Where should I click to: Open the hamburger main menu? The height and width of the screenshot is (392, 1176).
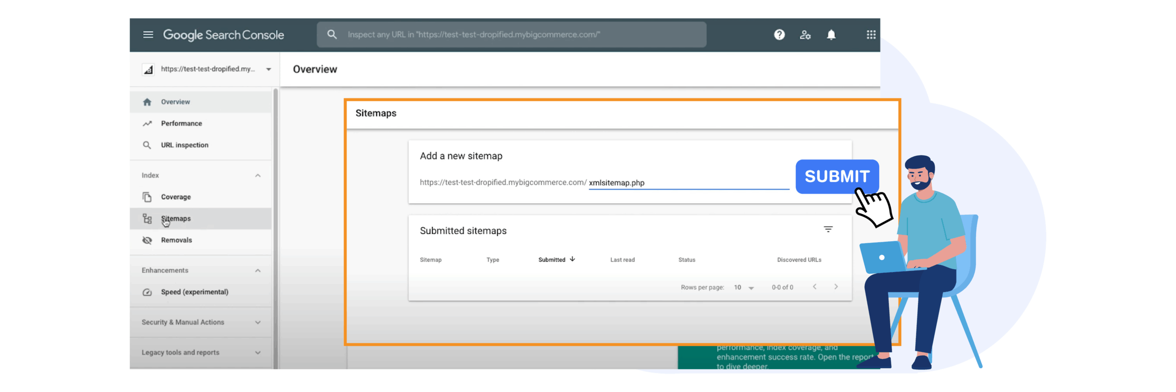148,34
